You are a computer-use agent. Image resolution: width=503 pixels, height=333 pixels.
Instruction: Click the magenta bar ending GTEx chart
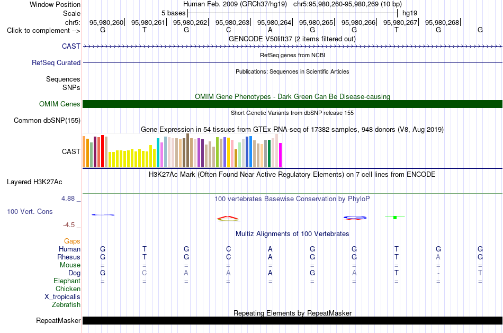[281, 155]
